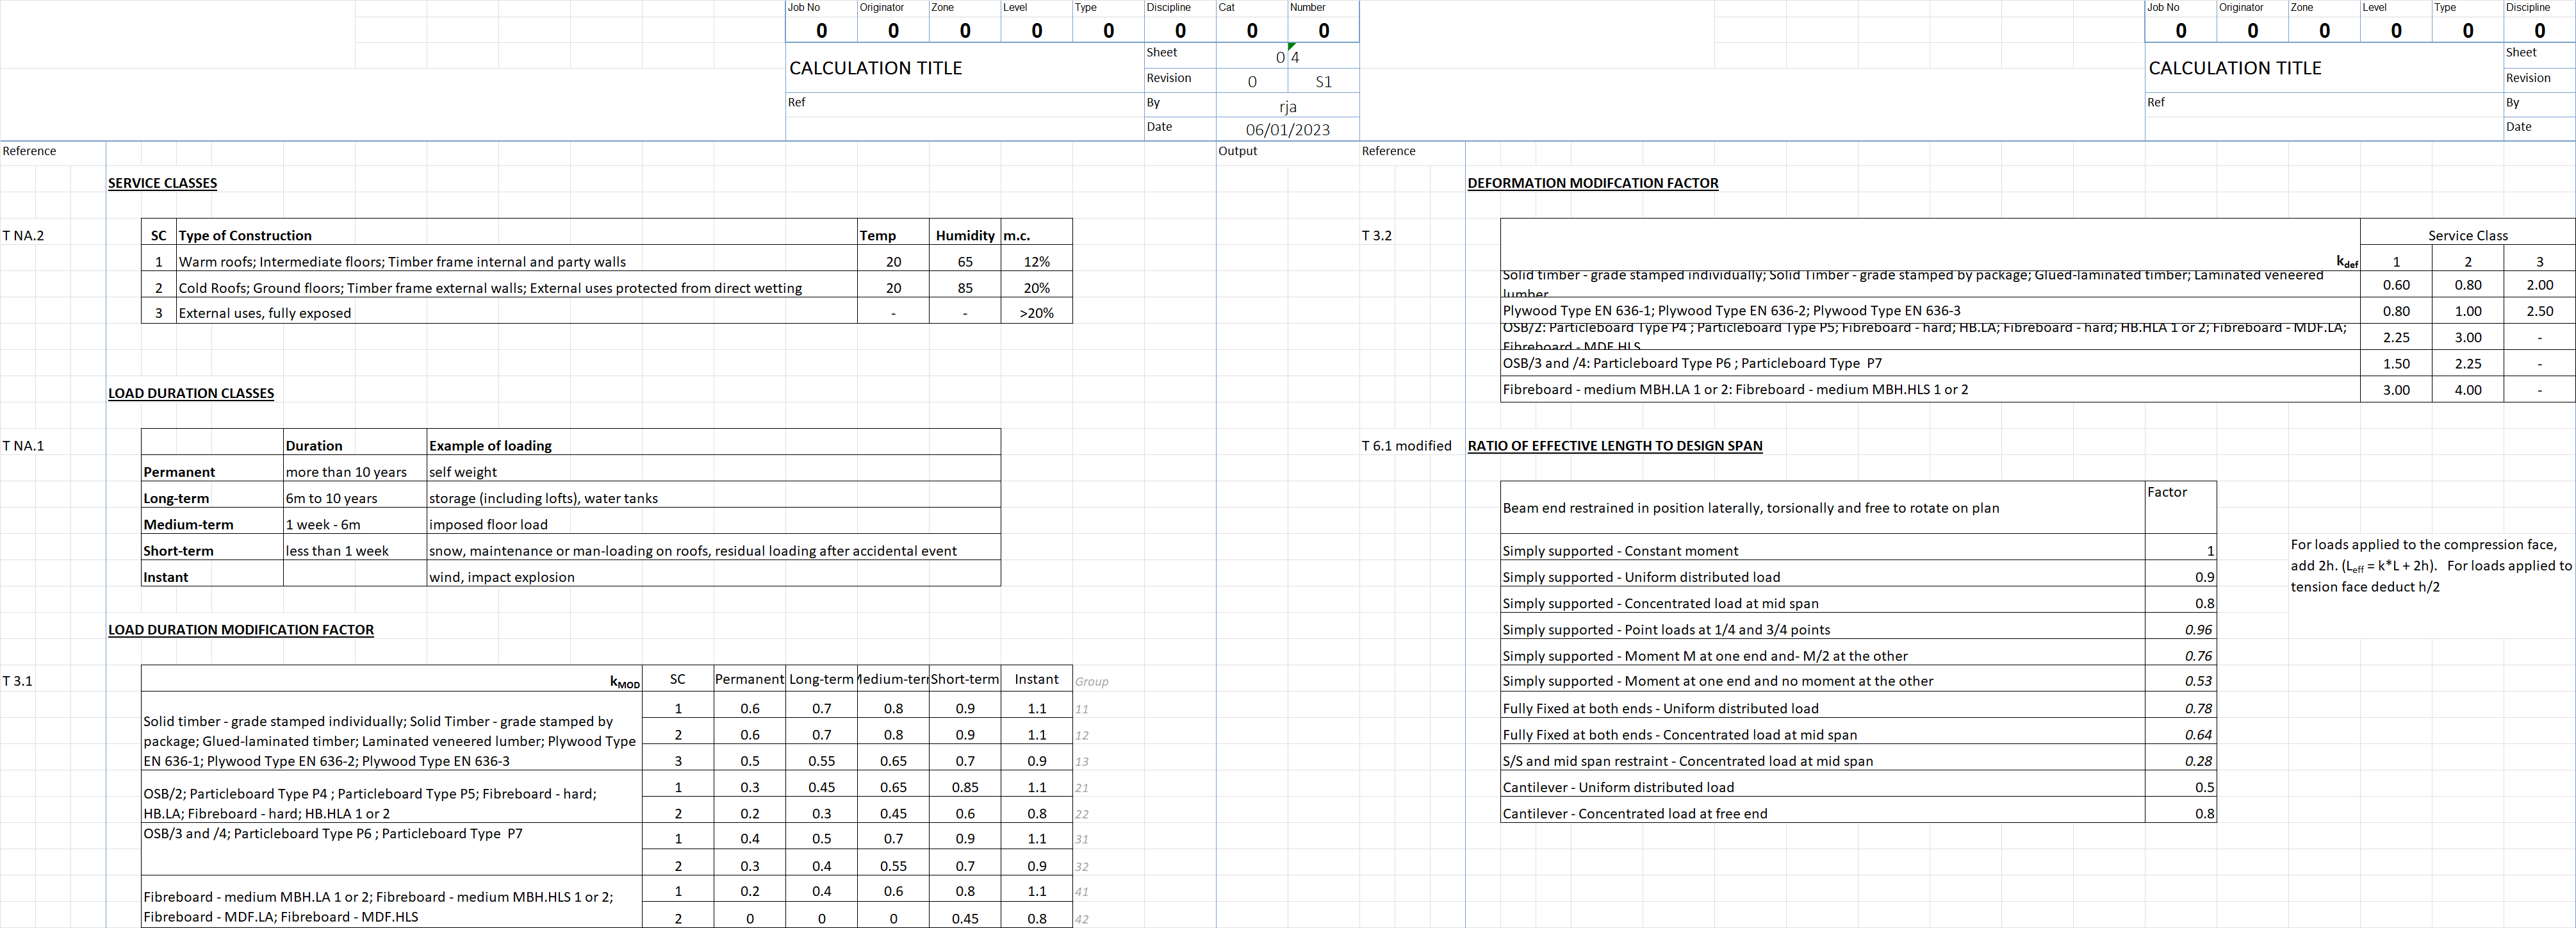Select factor value 0.96 cell
The height and width of the screenshot is (928, 2576).
point(2181,630)
